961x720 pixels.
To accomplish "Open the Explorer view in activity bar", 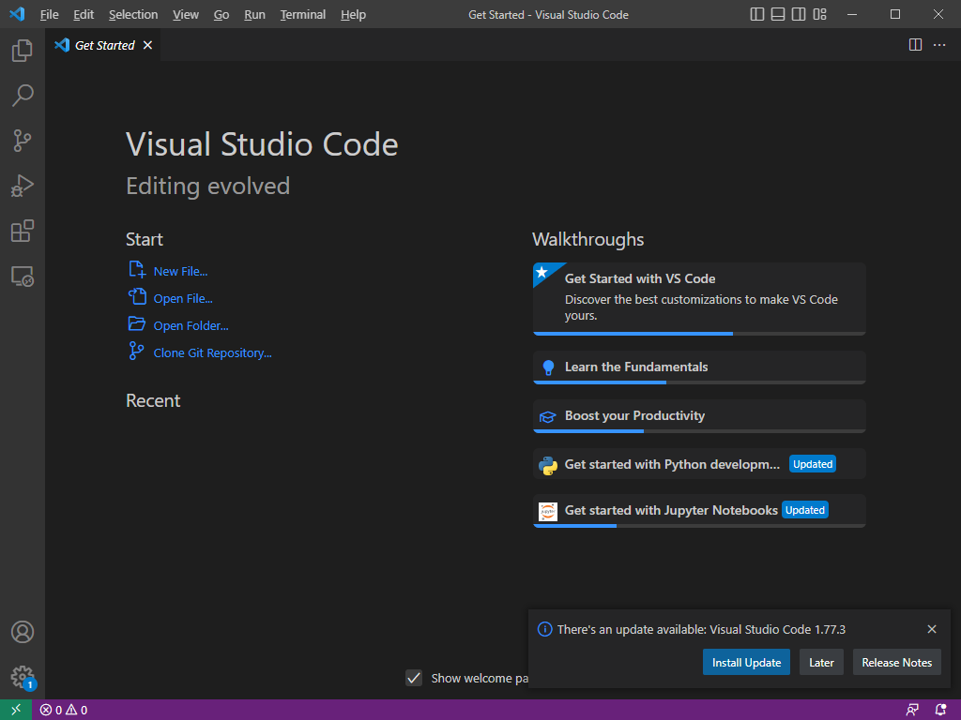I will (23, 51).
